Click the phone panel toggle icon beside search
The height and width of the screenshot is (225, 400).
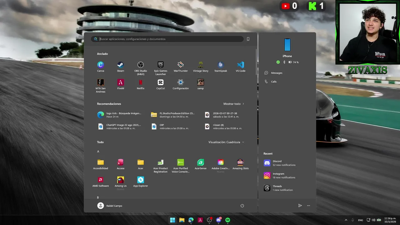[x=248, y=39]
